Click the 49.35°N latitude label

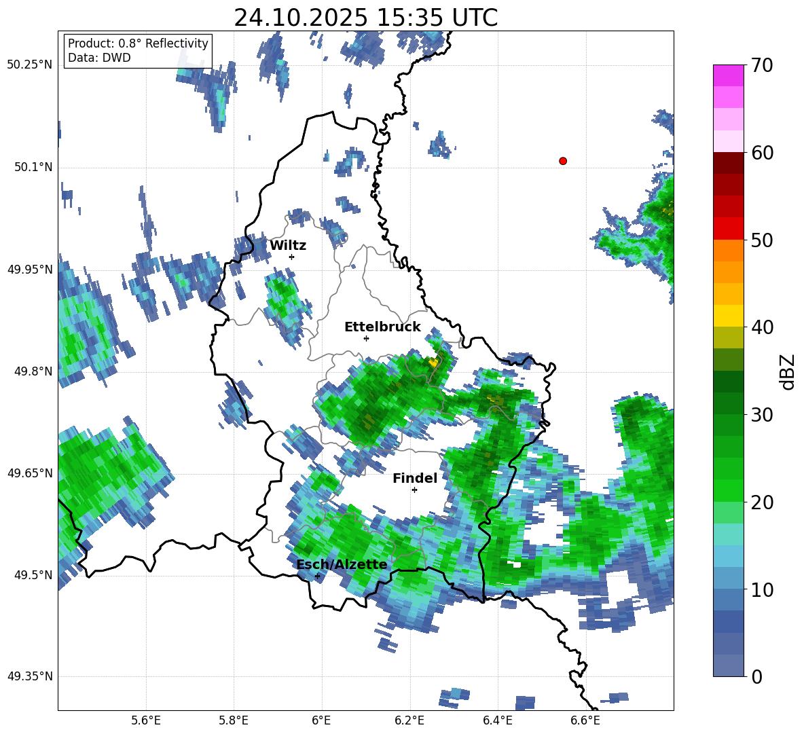pos(30,676)
